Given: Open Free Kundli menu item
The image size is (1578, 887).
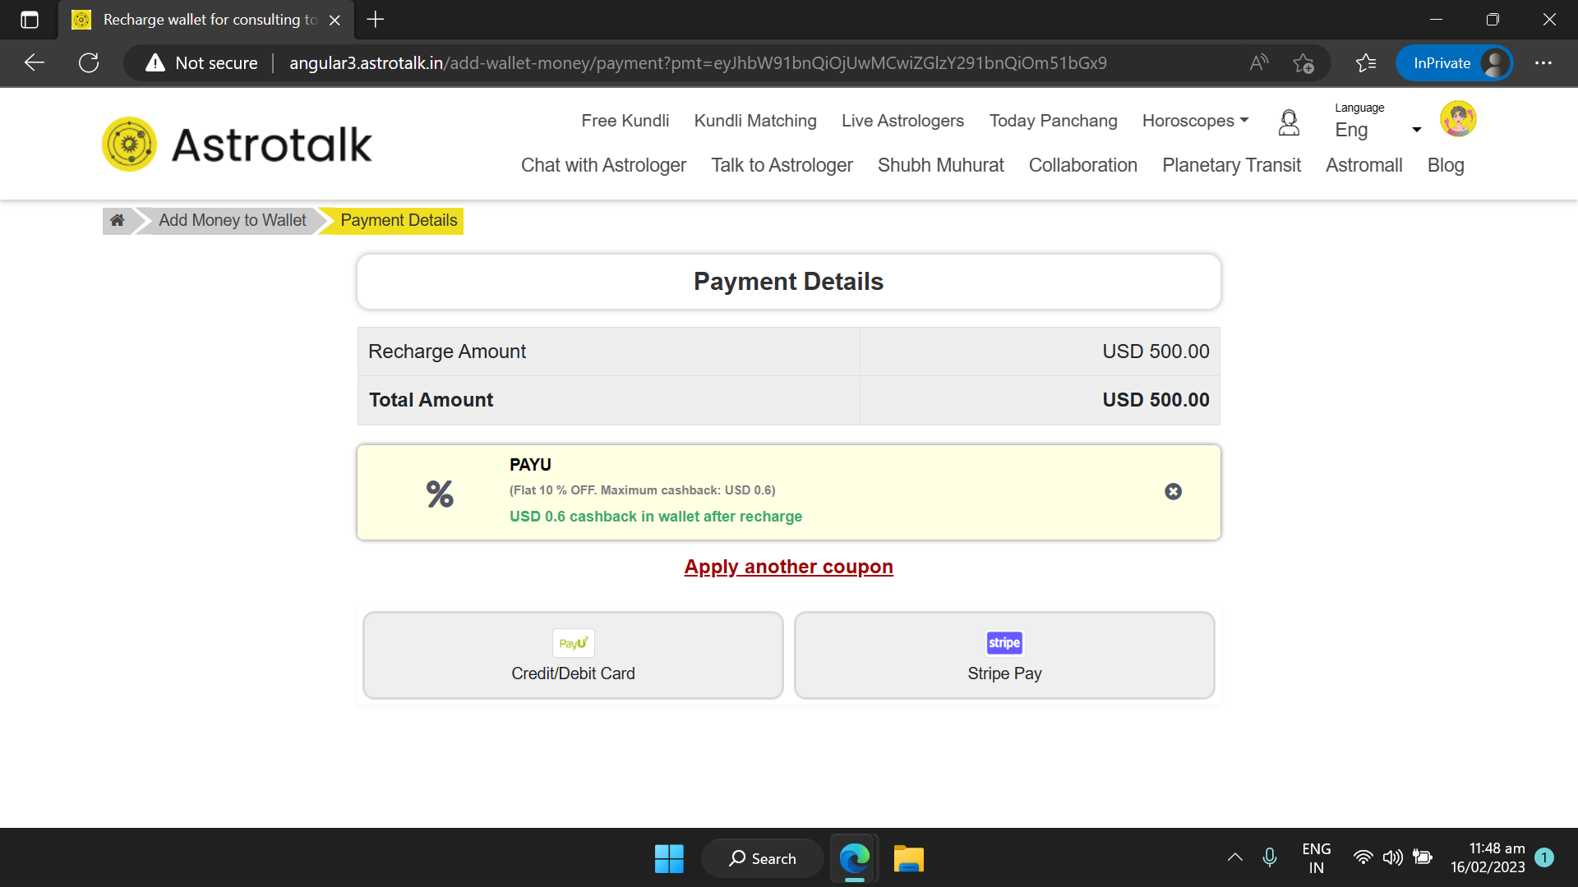Looking at the screenshot, I should tap(625, 121).
